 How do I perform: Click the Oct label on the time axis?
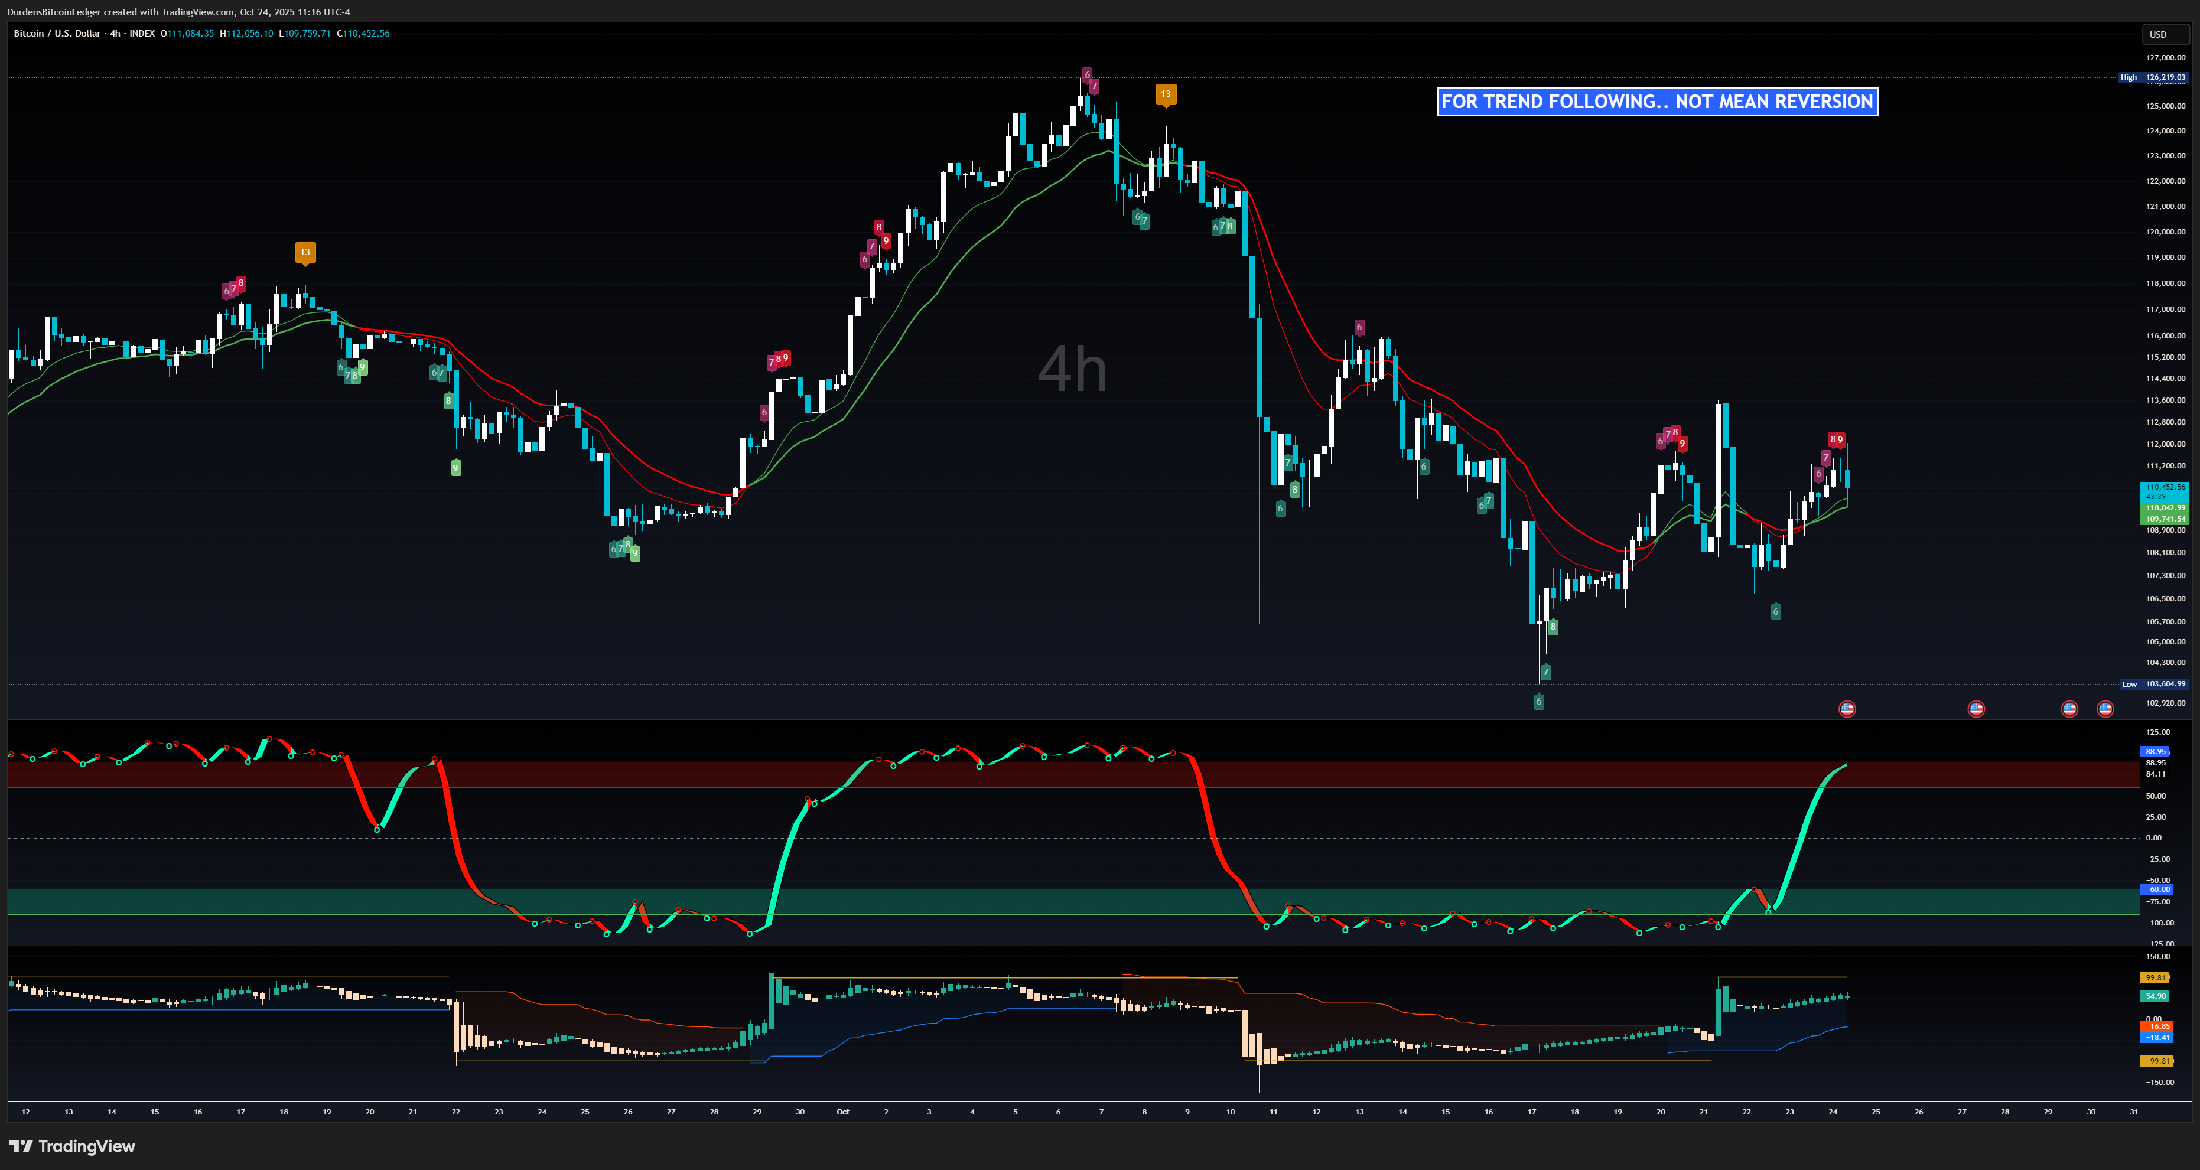coord(843,1112)
